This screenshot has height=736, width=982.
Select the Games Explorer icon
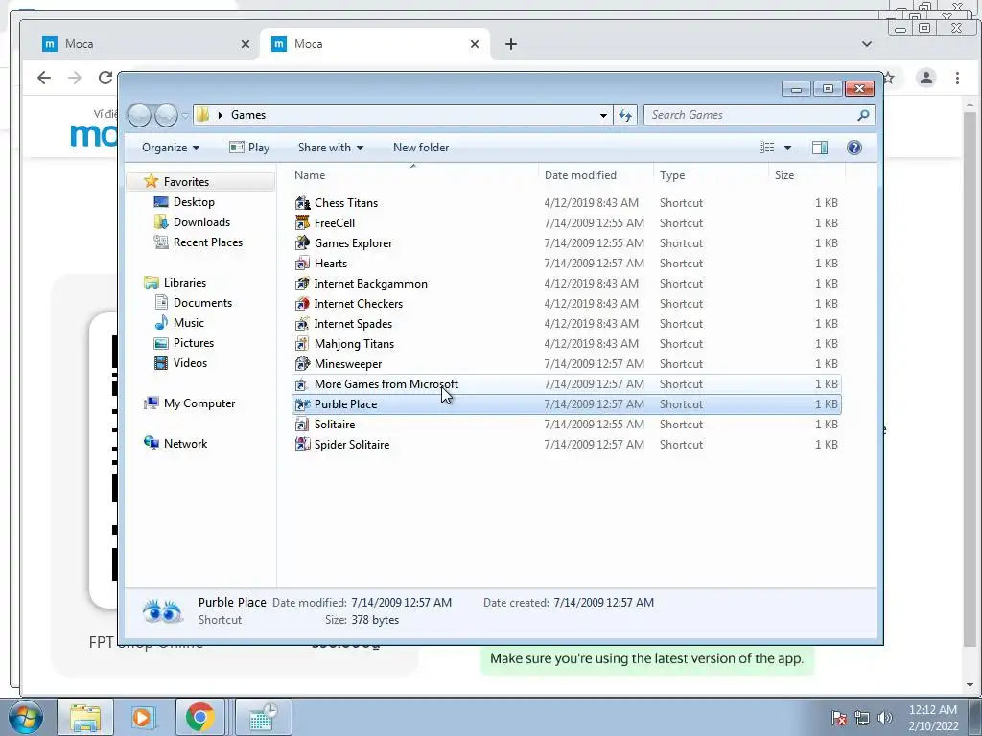pos(302,242)
